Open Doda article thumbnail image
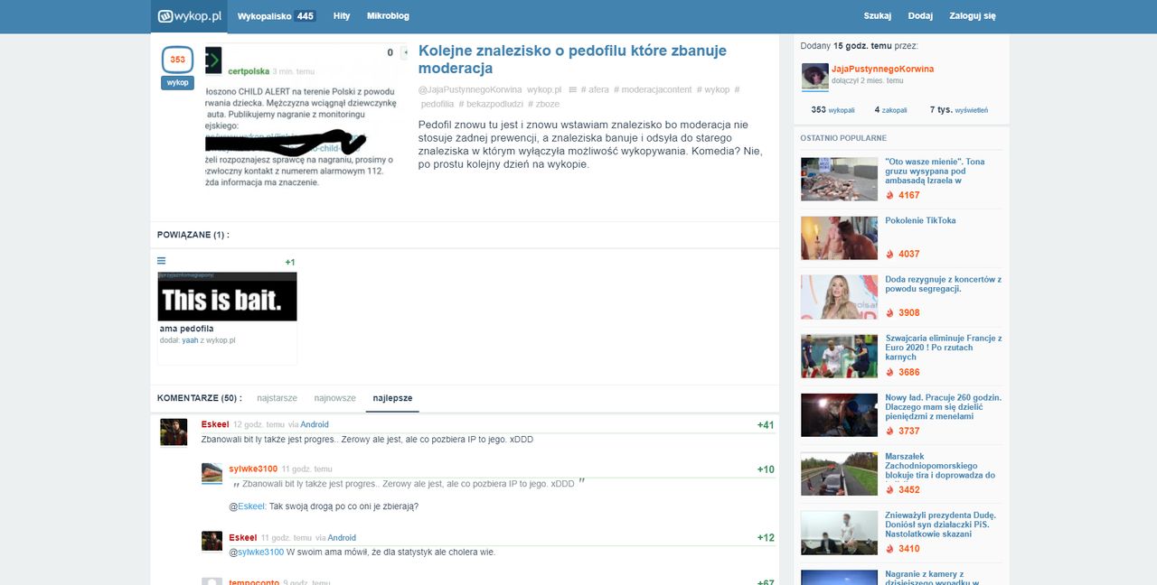The height and width of the screenshot is (585, 1157). point(839,297)
